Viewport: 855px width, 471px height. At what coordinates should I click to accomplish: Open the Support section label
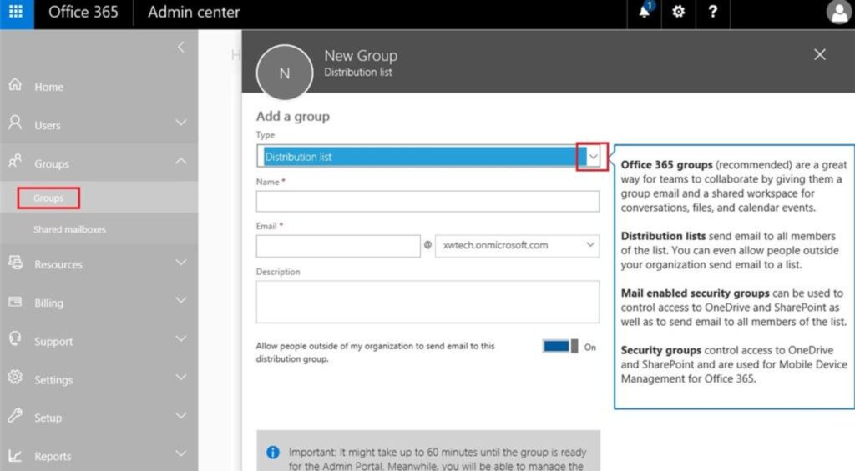(x=53, y=342)
